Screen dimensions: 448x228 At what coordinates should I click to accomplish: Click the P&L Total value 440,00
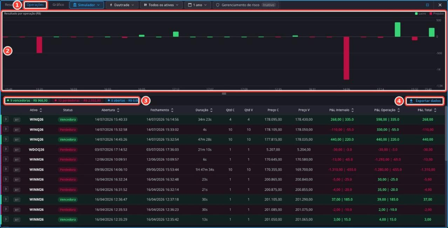[427, 140]
